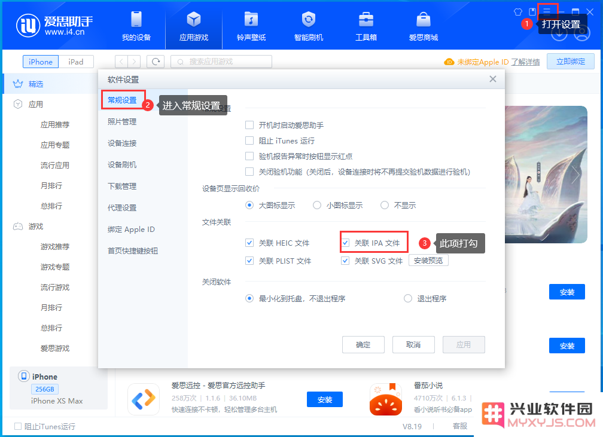Toggle 关联 PLIST 文件 checkbox
This screenshot has height=437, width=603.
pyautogui.click(x=249, y=261)
